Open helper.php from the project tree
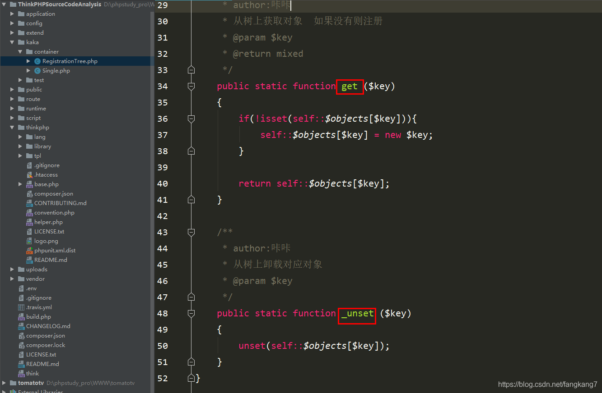 [x=48, y=222]
